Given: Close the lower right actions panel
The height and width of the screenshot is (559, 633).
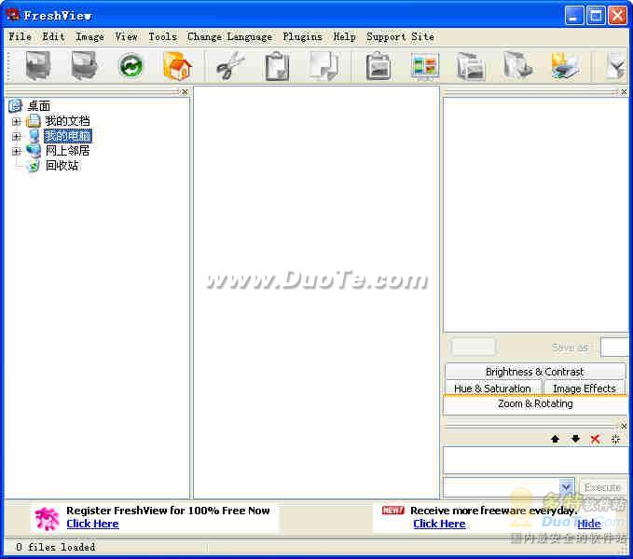Looking at the screenshot, I should click(x=624, y=426).
